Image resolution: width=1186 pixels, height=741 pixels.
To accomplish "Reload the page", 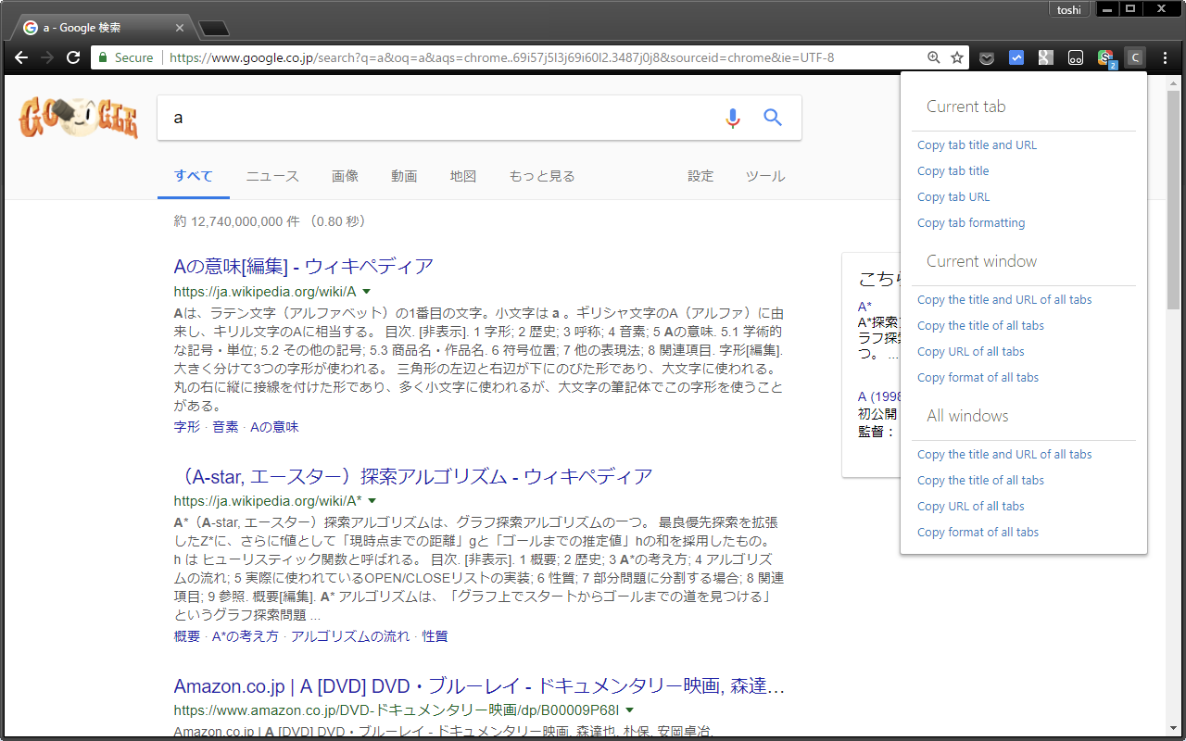I will pos(73,57).
